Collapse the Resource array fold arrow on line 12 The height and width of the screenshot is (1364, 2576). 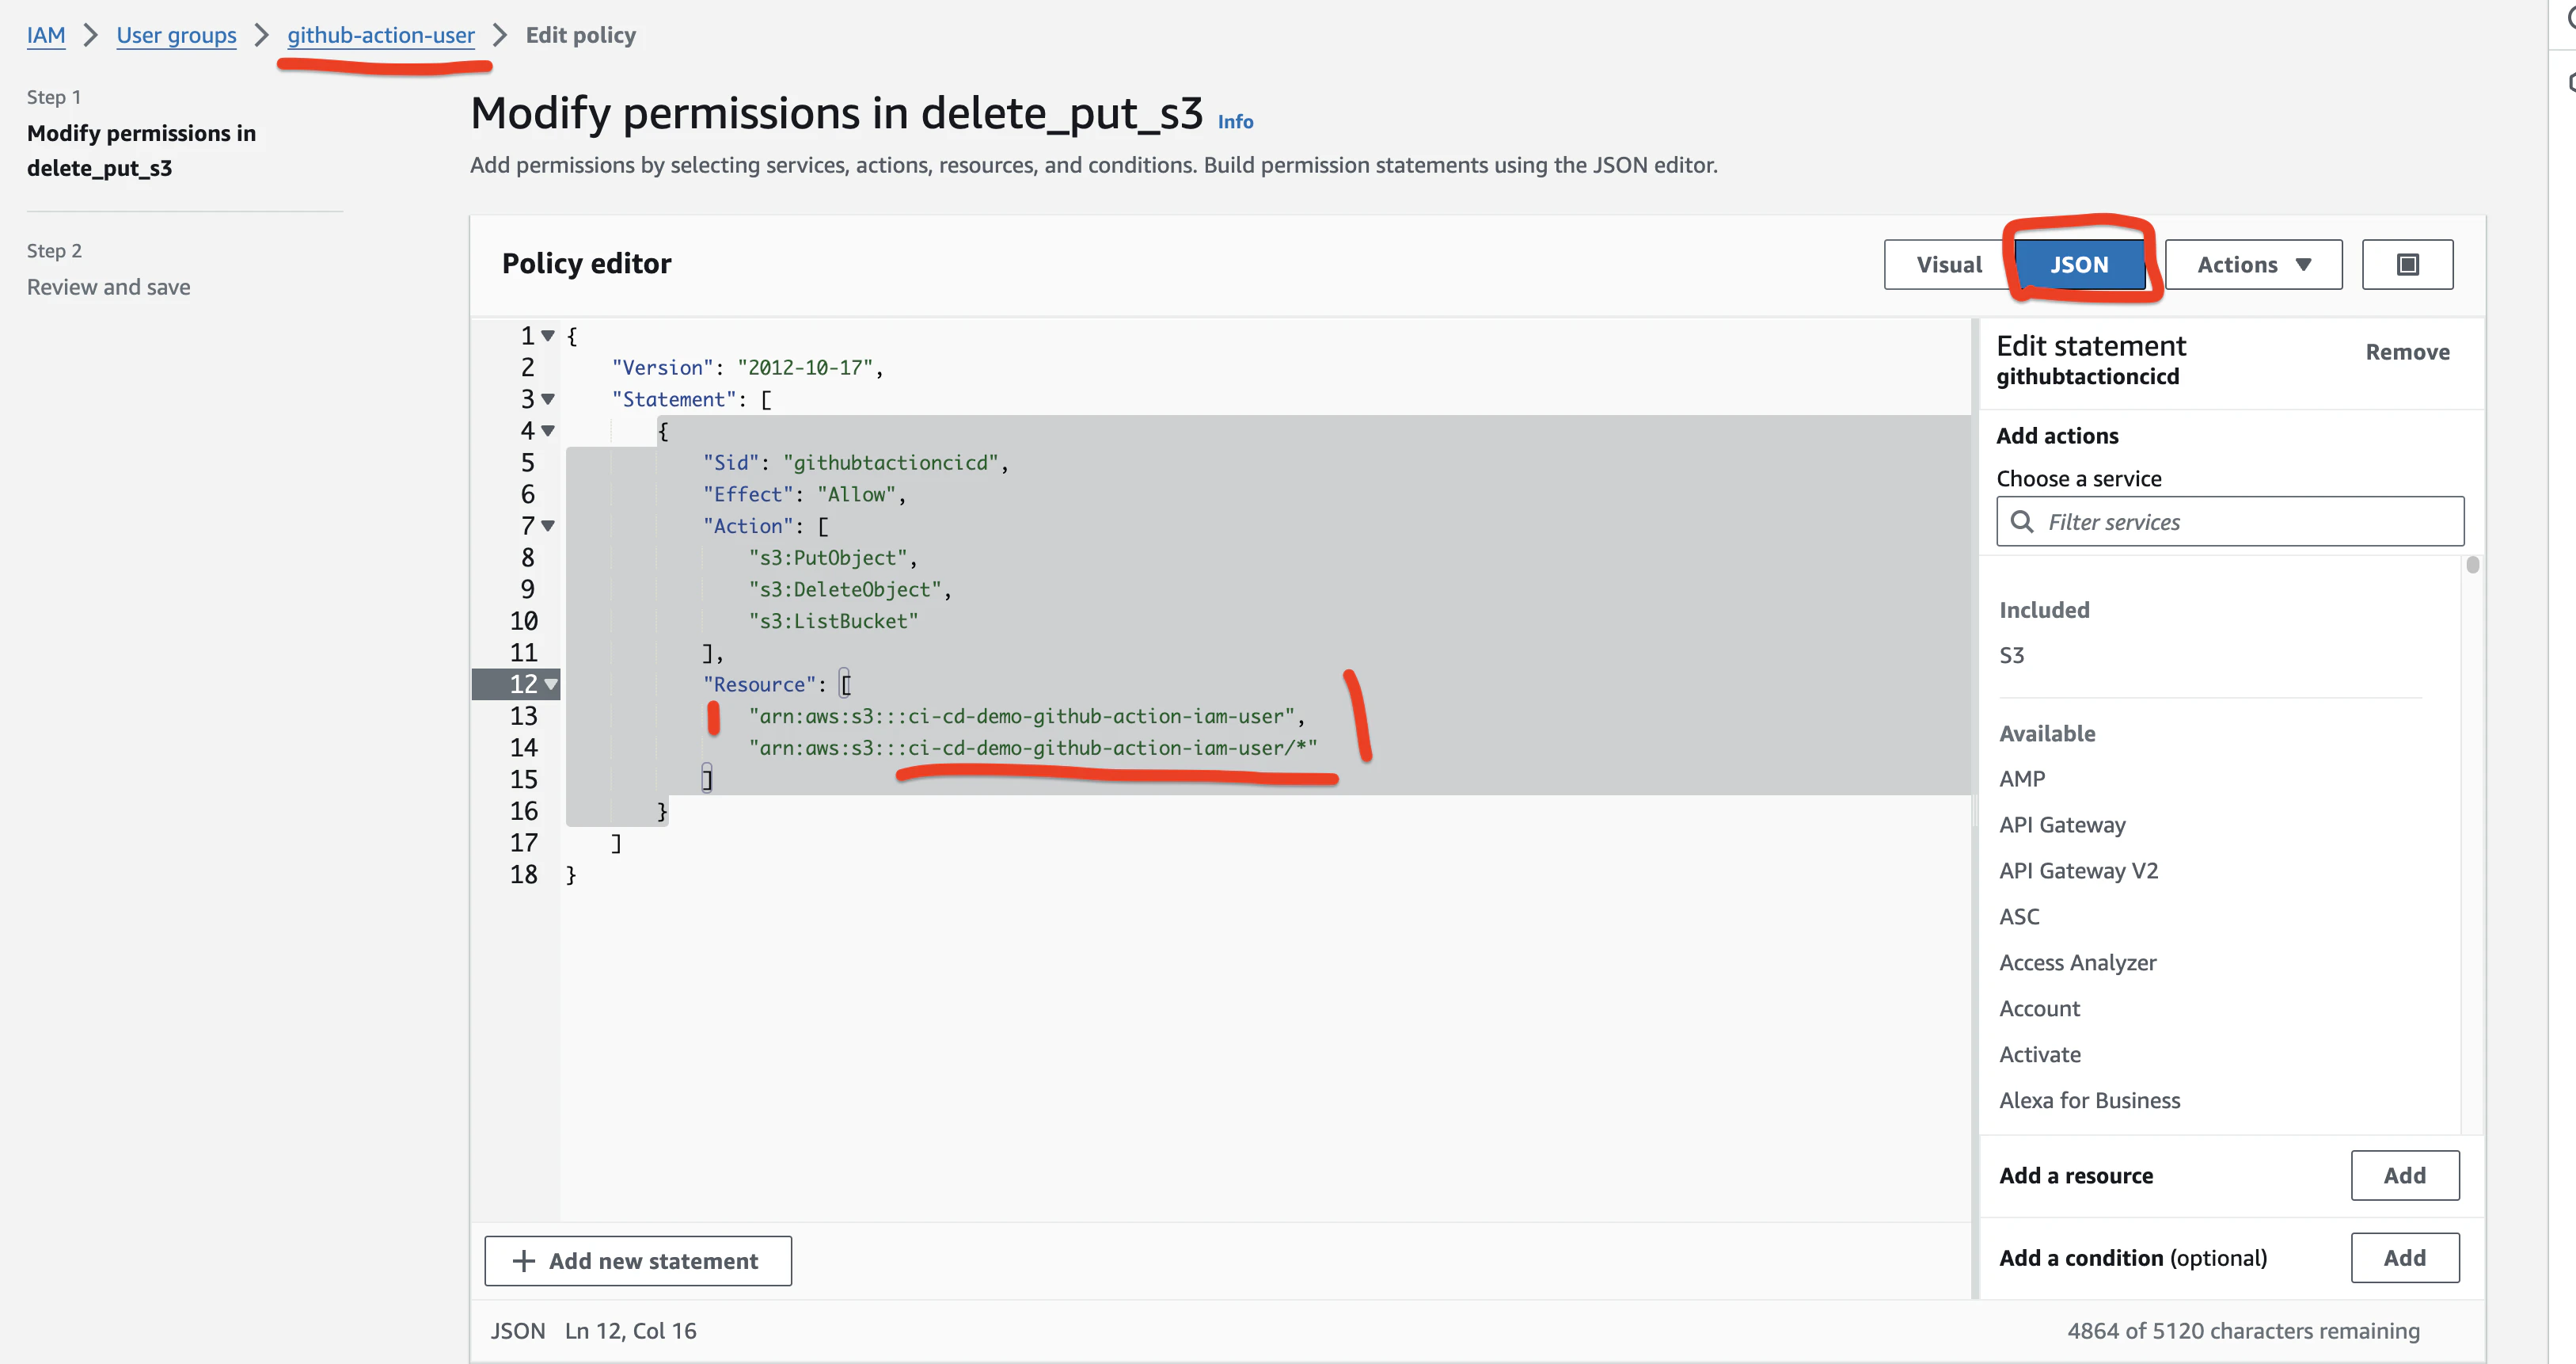(x=550, y=684)
